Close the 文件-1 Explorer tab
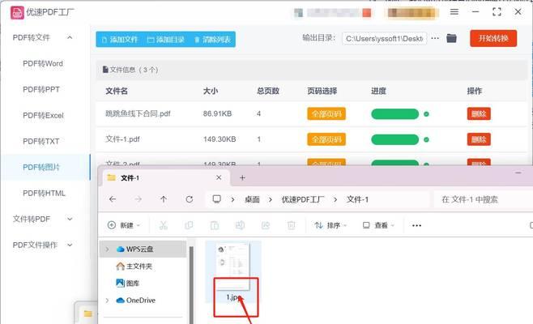 219,177
